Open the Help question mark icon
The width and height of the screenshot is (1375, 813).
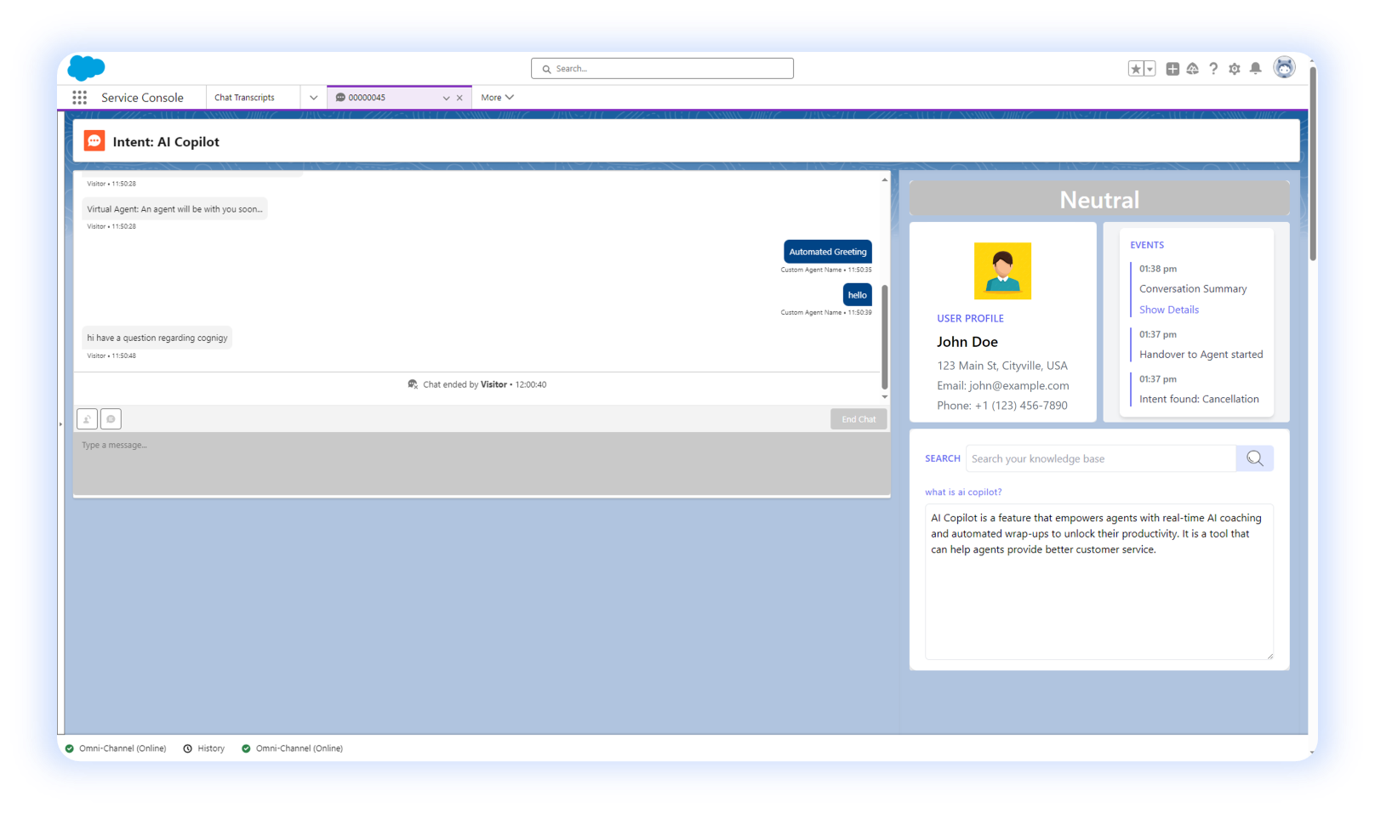[x=1213, y=69]
